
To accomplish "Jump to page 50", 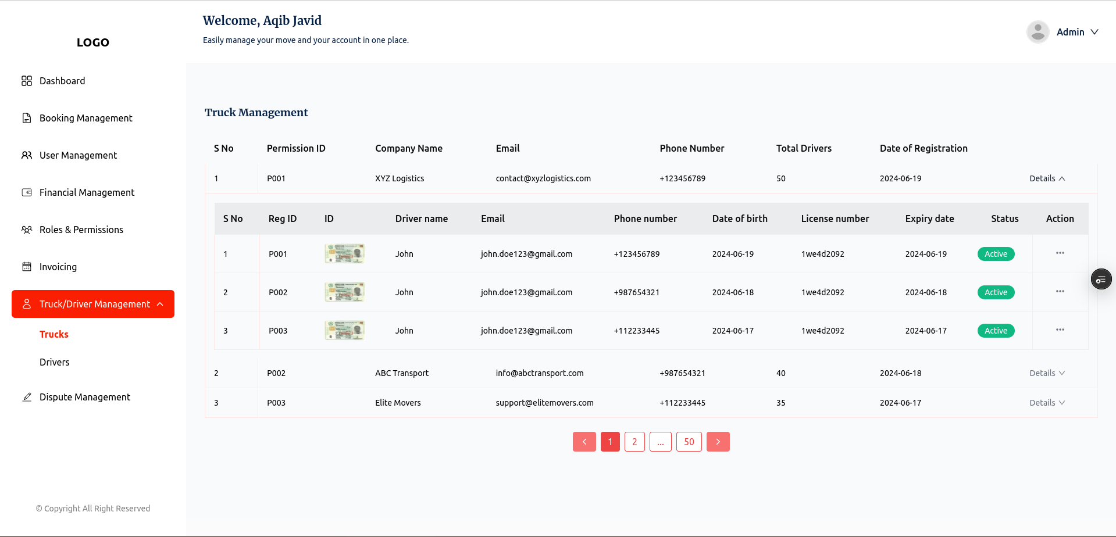I will [x=689, y=442].
